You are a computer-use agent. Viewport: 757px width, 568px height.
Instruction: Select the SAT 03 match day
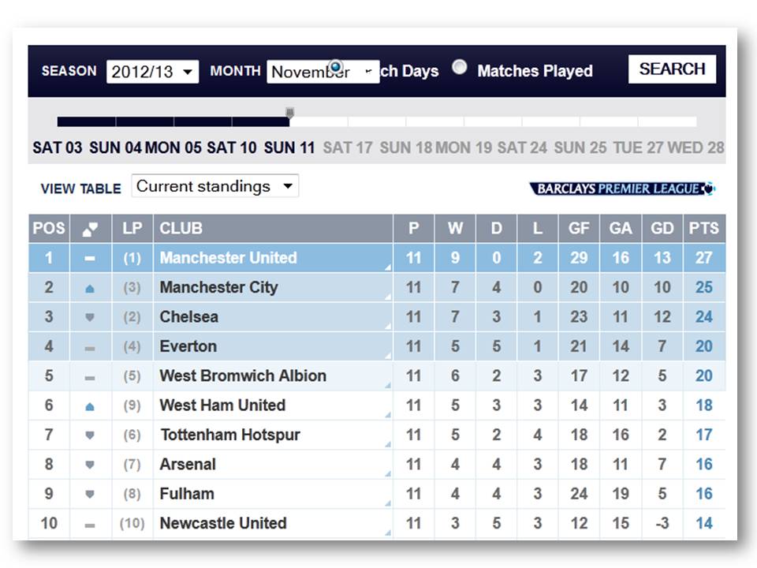58,148
